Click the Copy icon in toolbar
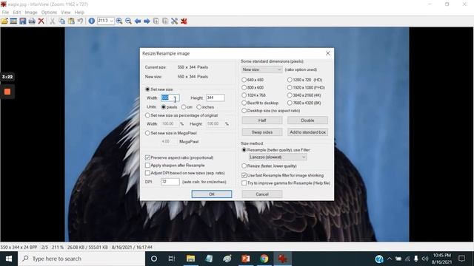The width and height of the screenshot is (474, 266). point(62,21)
